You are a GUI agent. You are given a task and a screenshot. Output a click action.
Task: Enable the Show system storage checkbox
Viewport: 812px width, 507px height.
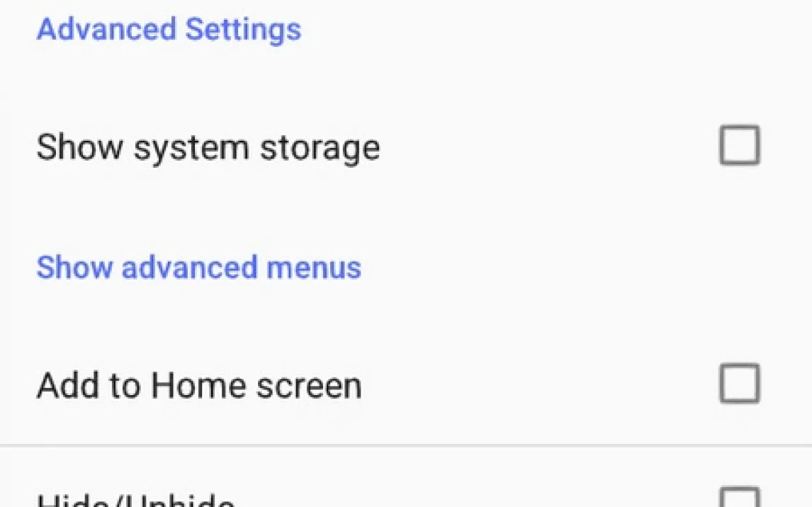pos(740,145)
